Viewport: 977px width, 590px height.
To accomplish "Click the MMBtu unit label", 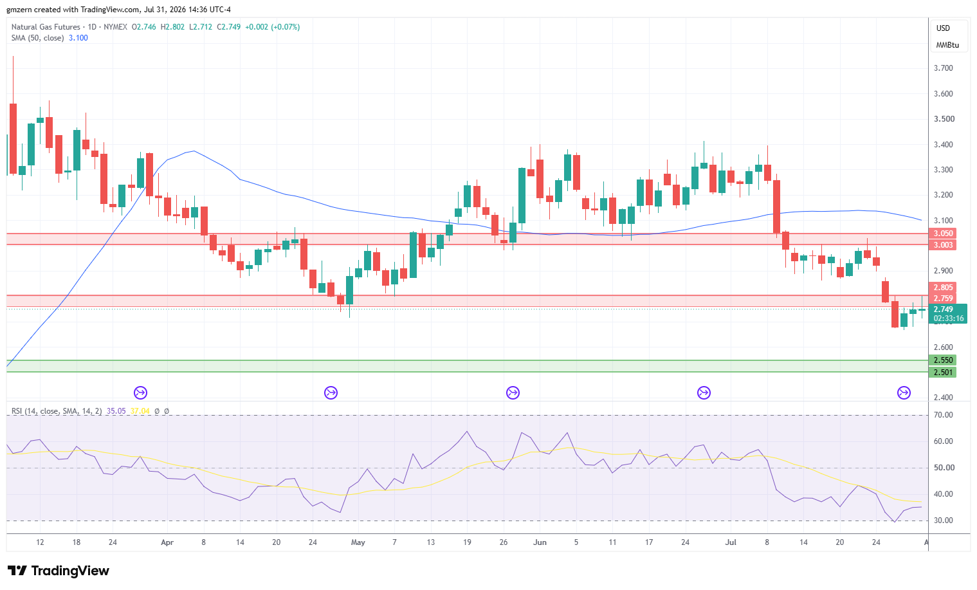I will pyautogui.click(x=947, y=45).
